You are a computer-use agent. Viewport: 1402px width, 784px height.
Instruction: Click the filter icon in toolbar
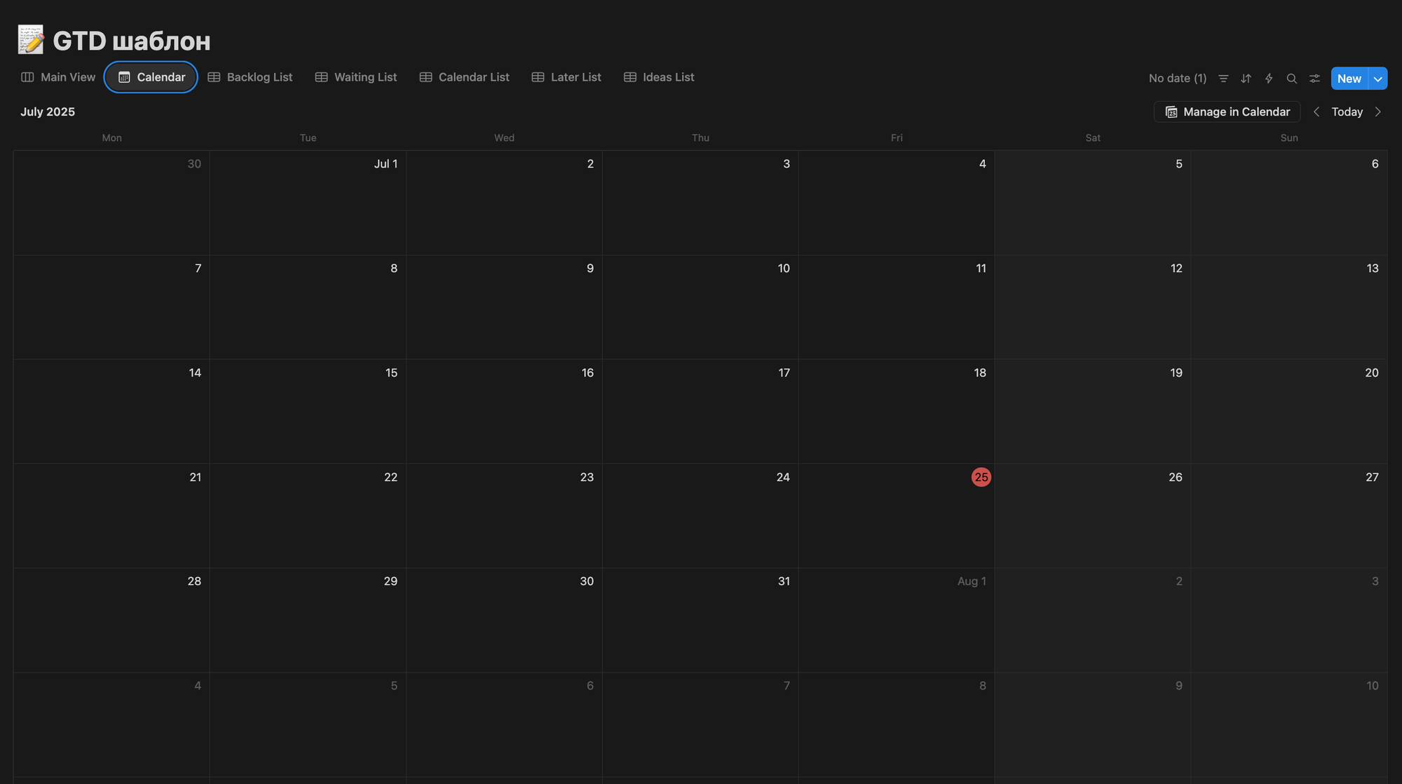(x=1223, y=79)
